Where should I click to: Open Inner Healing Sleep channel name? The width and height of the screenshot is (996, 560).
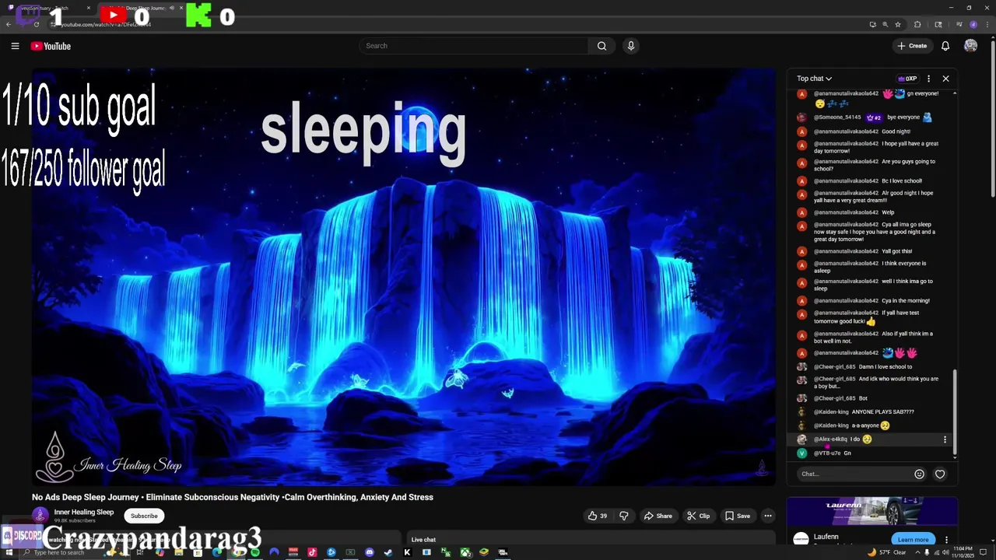(x=84, y=512)
